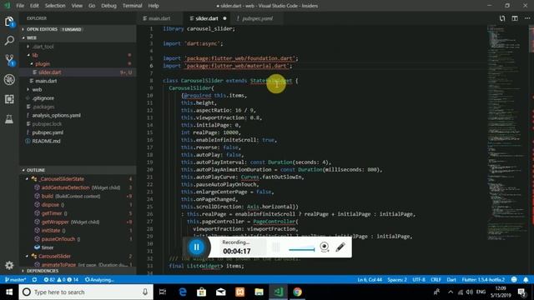Jump to getWrapper method in outline
Screen dimensions: 534x300
[x=78, y=222]
